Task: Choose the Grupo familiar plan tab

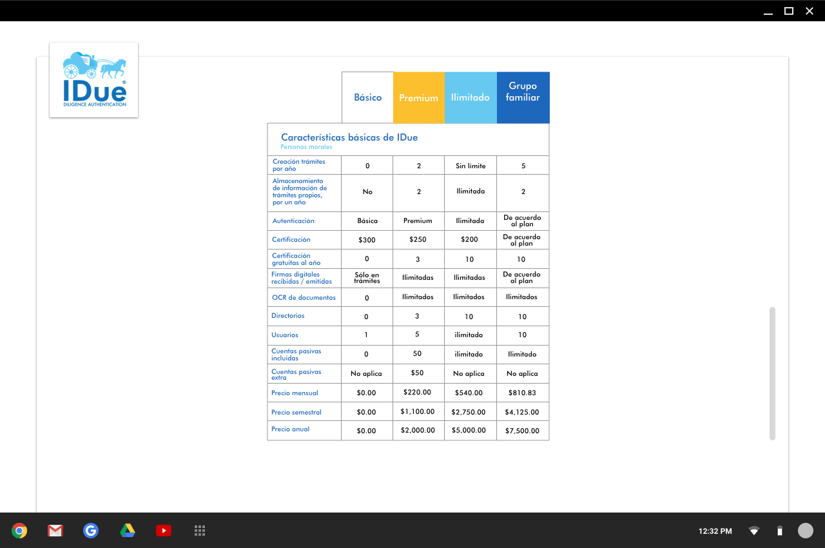Action: (523, 92)
